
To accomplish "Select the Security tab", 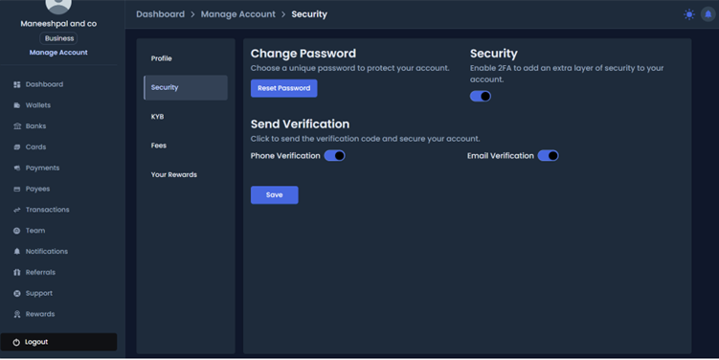I will (x=185, y=87).
